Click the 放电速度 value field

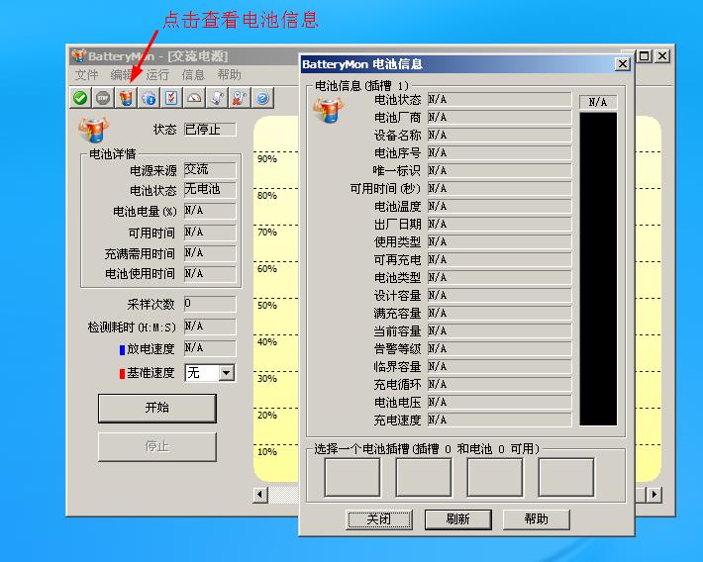210,348
